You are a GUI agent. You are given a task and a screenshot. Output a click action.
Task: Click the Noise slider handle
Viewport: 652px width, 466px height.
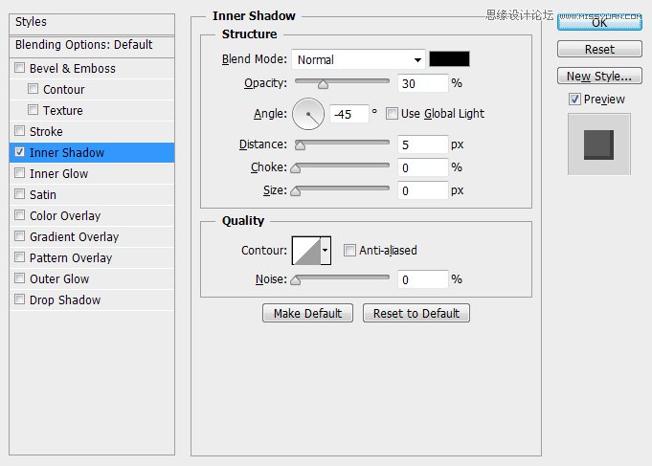pos(296,280)
